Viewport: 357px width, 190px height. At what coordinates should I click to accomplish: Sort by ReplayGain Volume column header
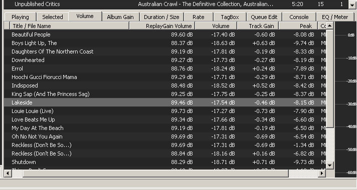pos(162,26)
